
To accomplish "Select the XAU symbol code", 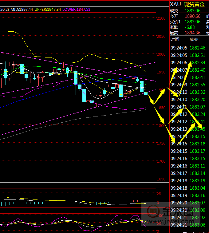I will [x=175, y=4].
